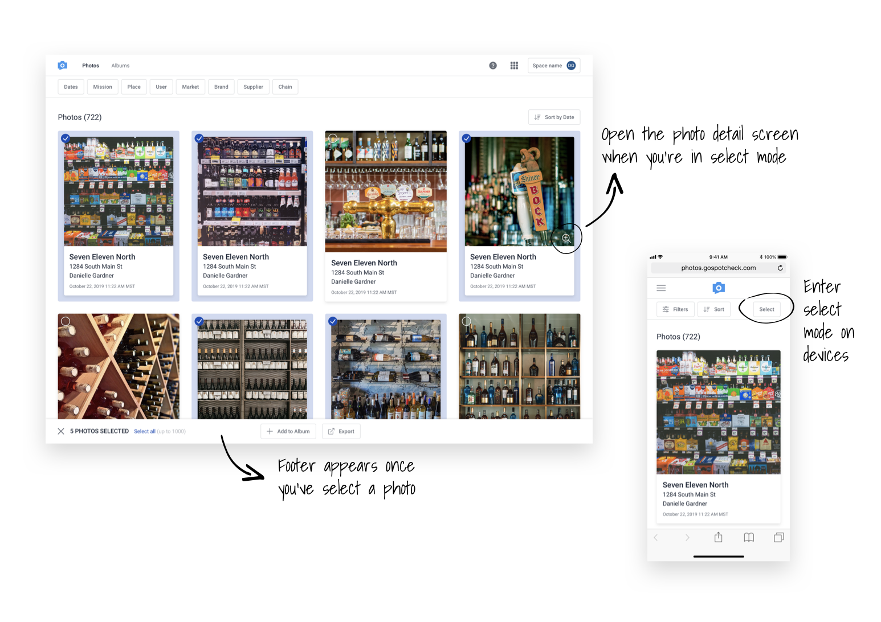Open tabs view in mobile browser
The height and width of the screenshot is (622, 881).
(x=779, y=537)
